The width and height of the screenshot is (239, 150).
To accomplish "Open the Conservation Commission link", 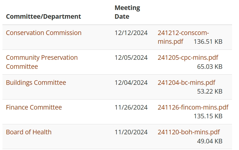I will click(44, 33).
